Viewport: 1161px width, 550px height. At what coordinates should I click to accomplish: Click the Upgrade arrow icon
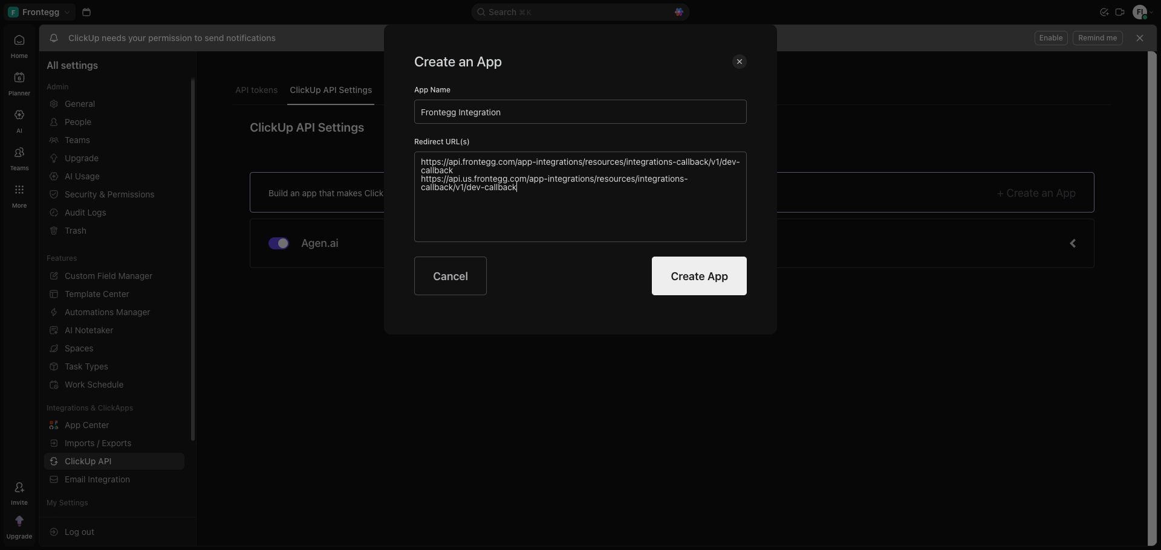pos(19,521)
